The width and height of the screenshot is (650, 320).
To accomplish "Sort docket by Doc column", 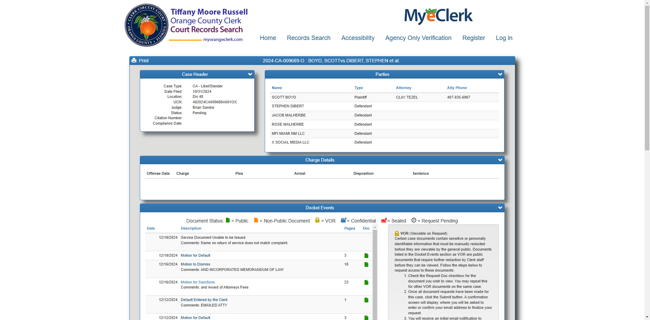I will 366,228.
